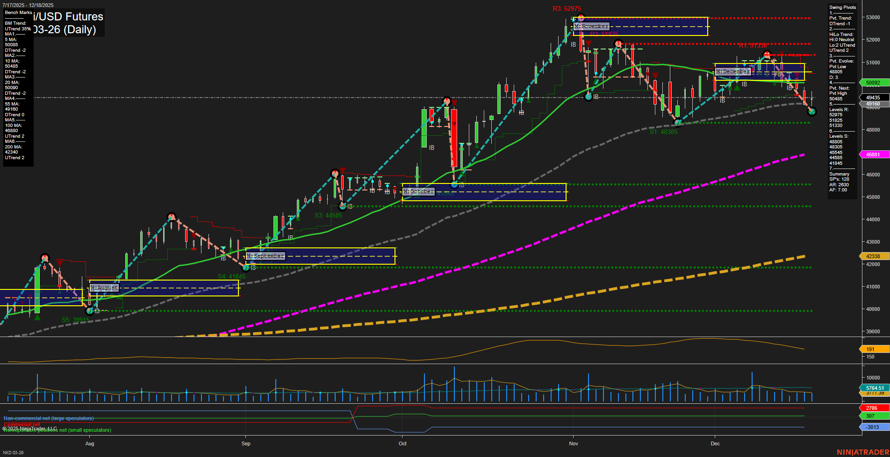Click the 49435 last-price label on the price axis

pos(872,98)
